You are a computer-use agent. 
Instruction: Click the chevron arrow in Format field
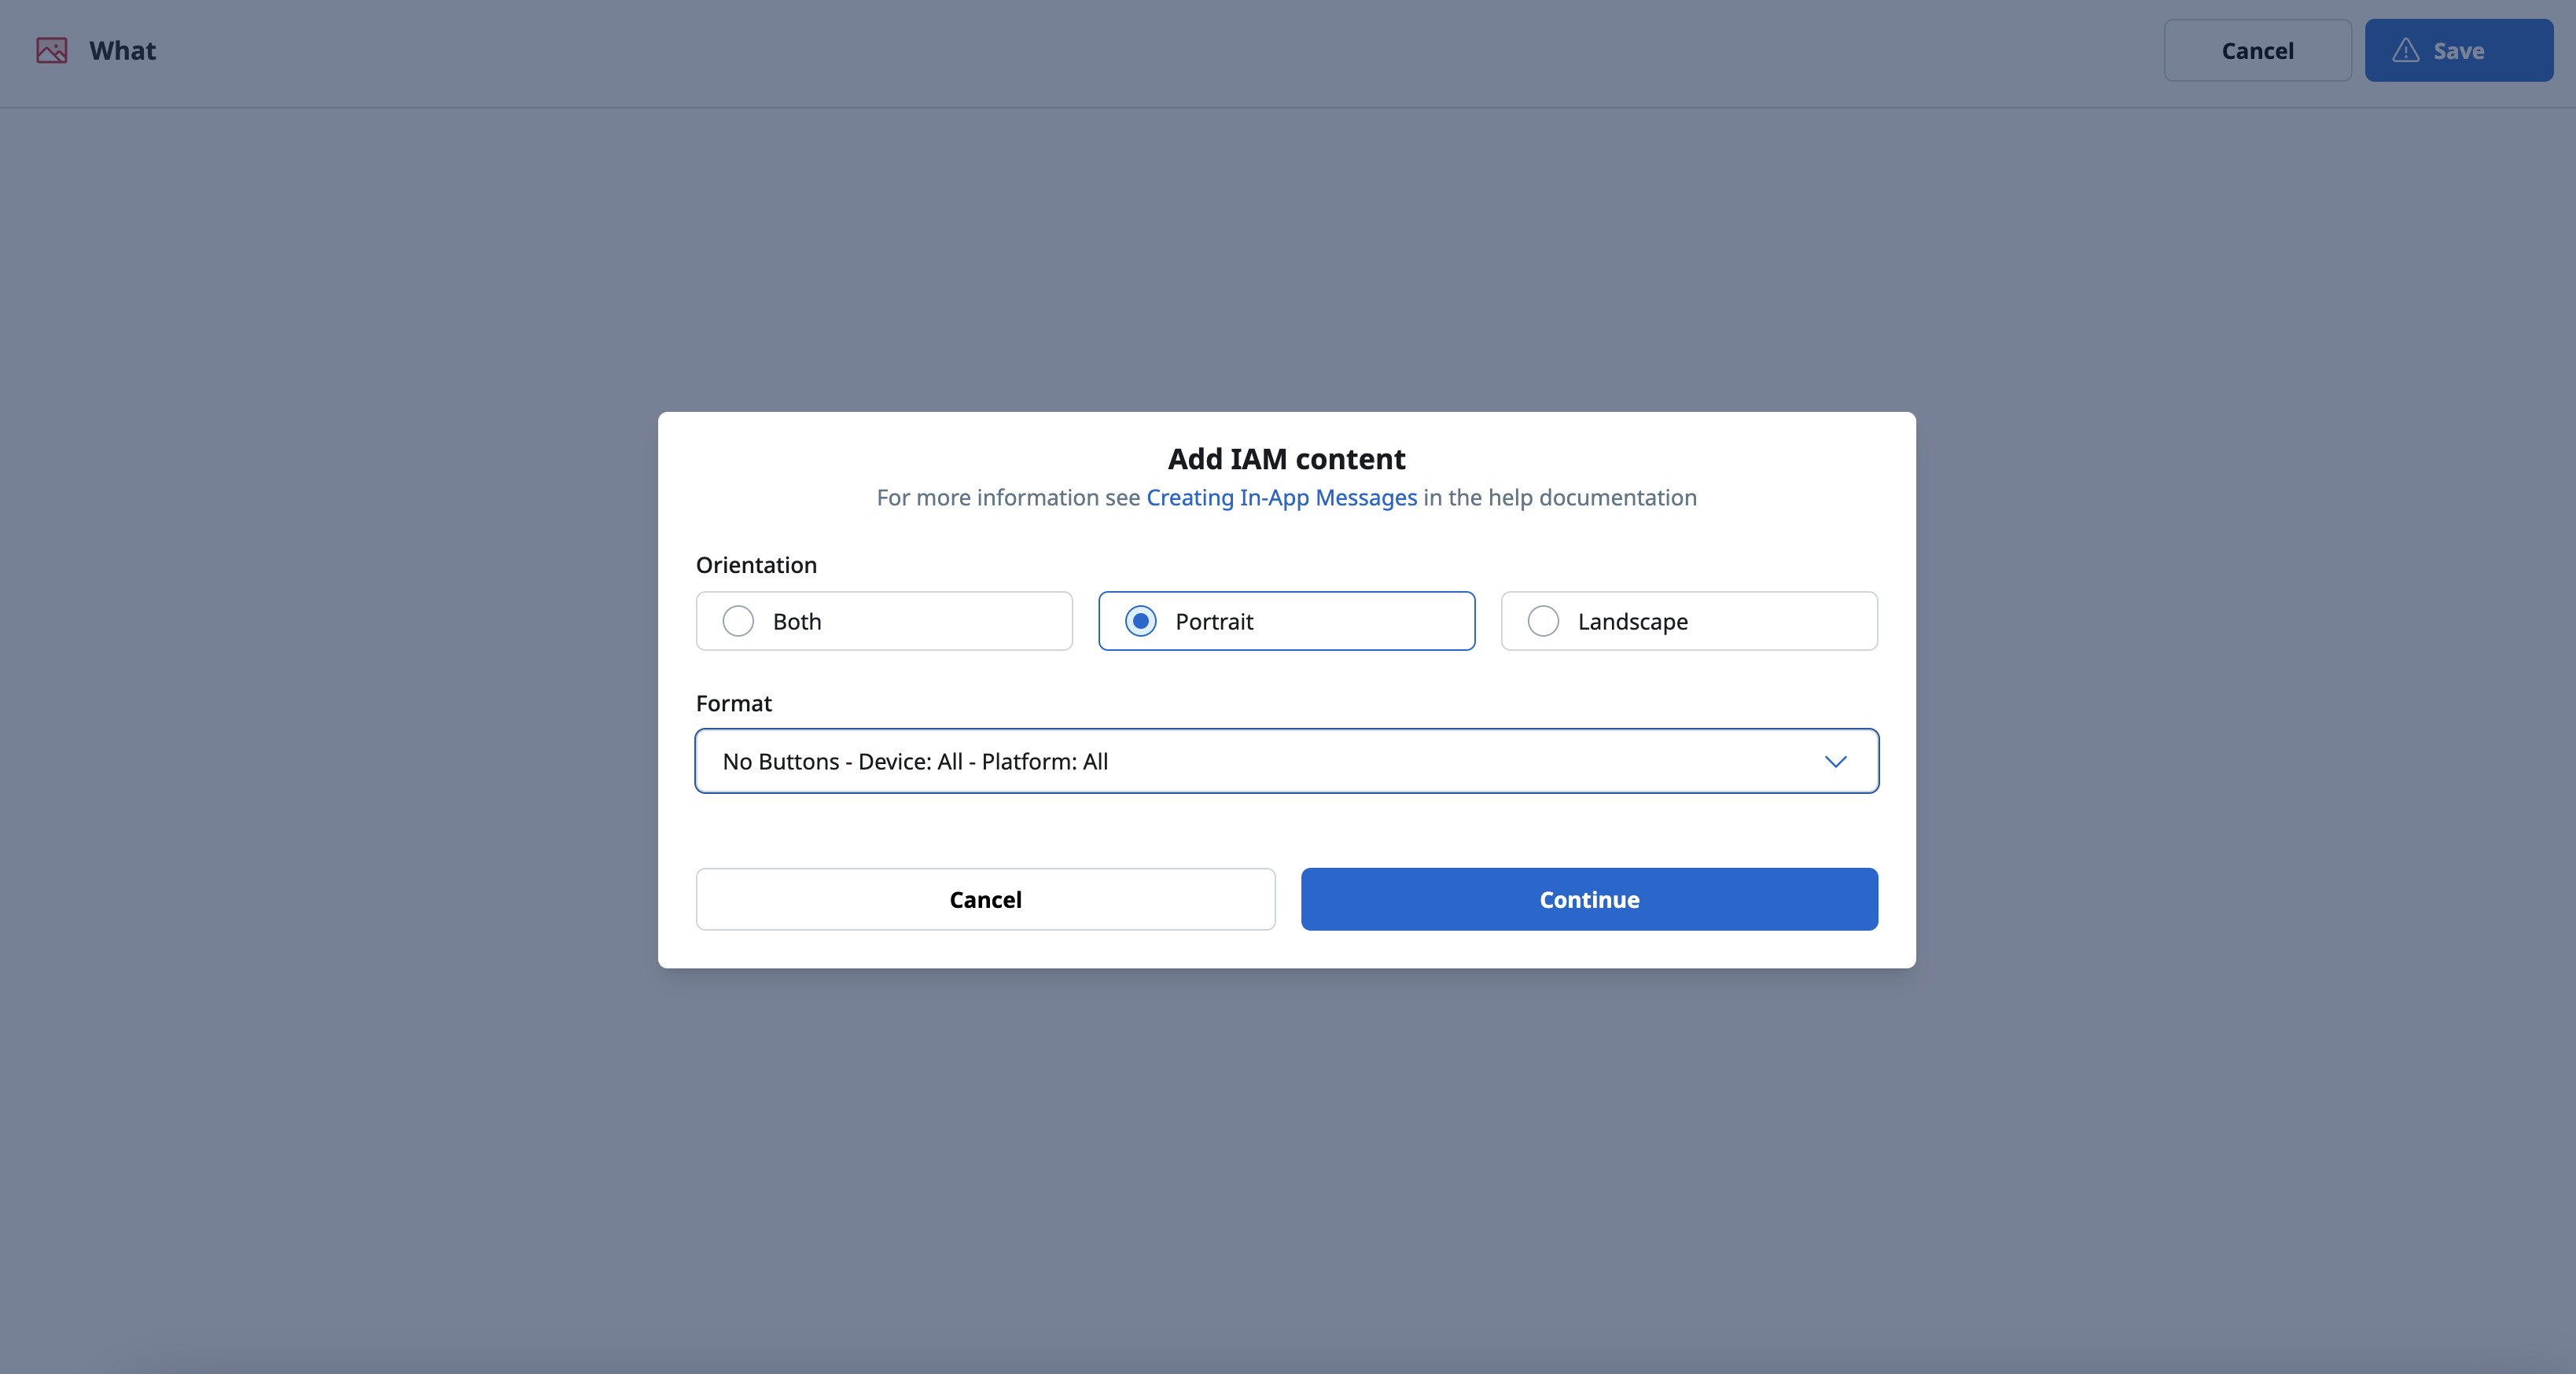1835,762
